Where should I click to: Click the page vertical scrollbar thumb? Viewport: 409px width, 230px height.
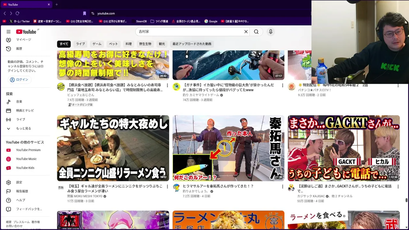point(406,200)
